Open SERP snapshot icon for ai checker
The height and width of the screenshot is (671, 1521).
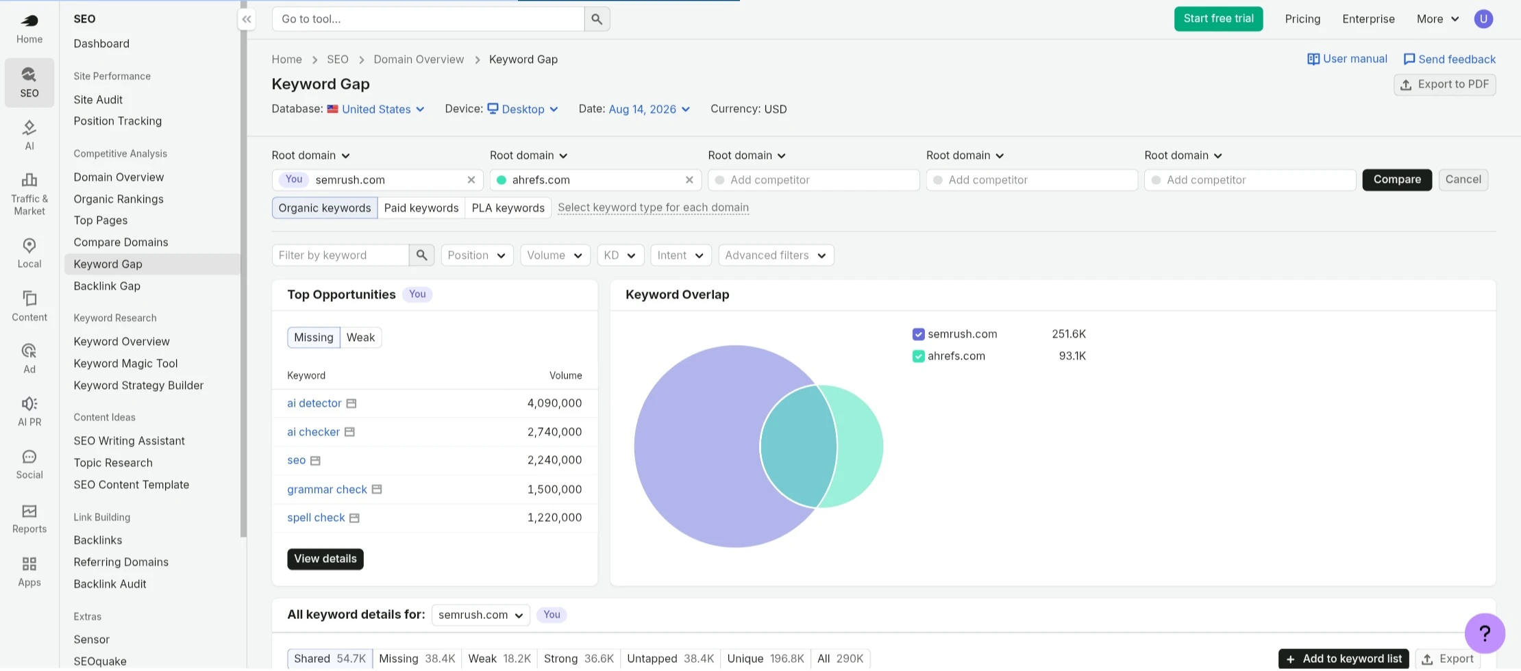pyautogui.click(x=349, y=432)
